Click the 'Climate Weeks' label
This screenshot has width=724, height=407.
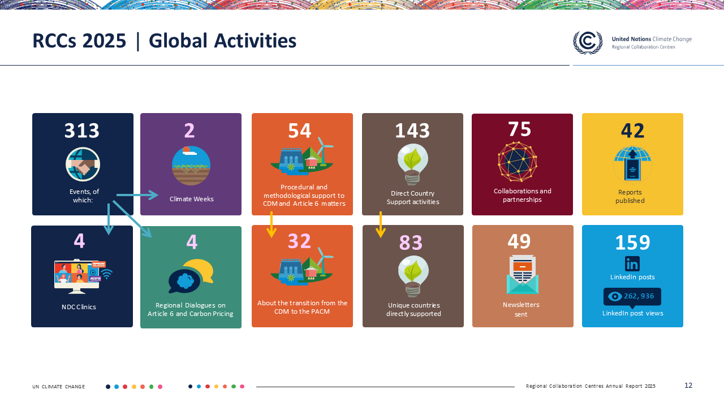192,199
